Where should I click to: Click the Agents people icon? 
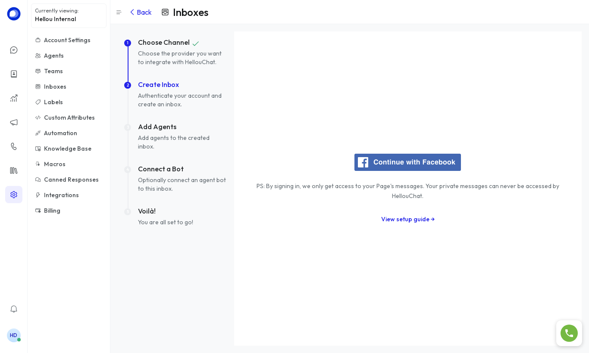click(38, 56)
